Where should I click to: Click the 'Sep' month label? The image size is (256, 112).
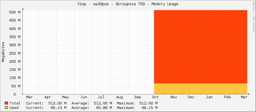[138, 97]
